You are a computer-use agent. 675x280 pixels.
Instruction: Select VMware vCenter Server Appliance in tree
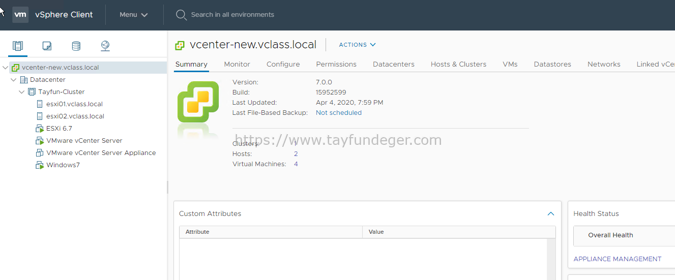coord(101,153)
